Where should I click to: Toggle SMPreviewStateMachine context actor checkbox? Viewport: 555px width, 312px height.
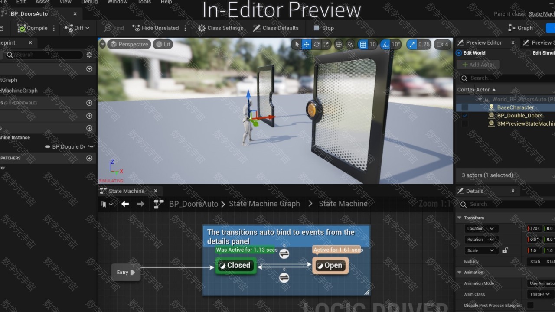(x=465, y=124)
